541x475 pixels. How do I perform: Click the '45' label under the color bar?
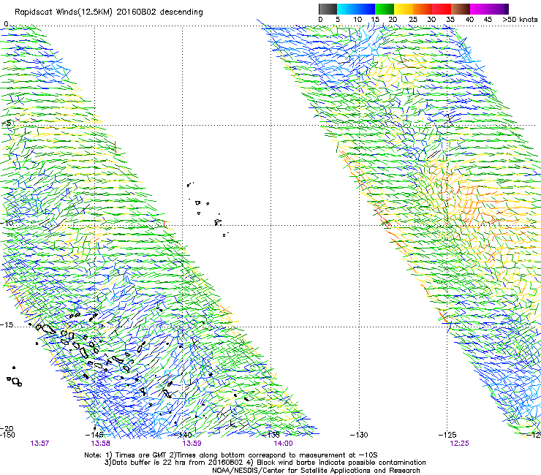point(488,19)
